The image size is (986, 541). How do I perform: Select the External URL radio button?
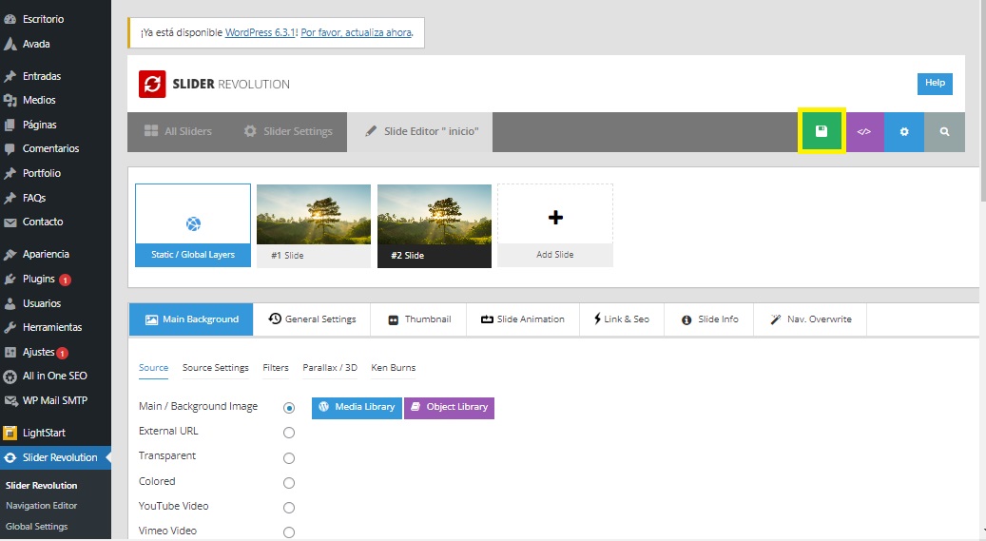coord(289,433)
